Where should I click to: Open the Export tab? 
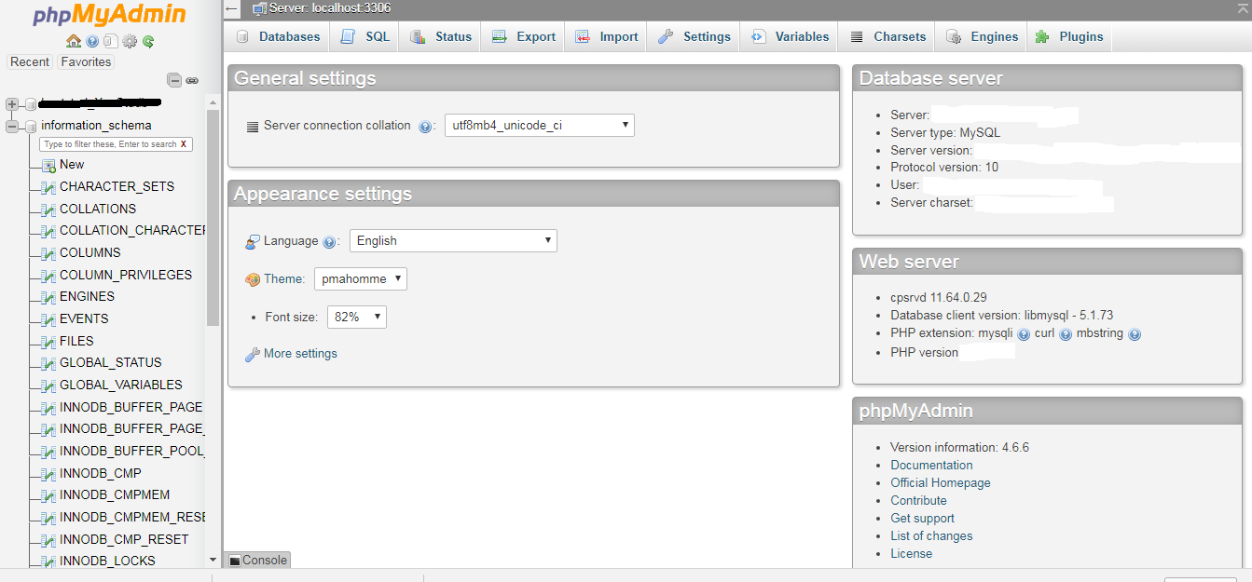(523, 36)
